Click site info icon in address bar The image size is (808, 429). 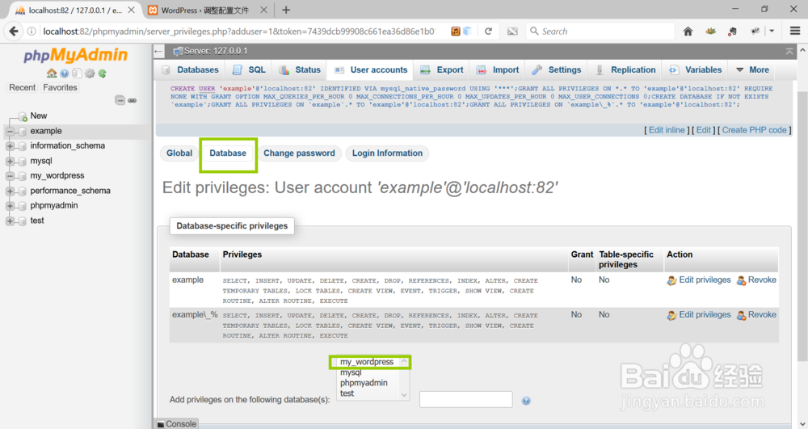coord(32,32)
